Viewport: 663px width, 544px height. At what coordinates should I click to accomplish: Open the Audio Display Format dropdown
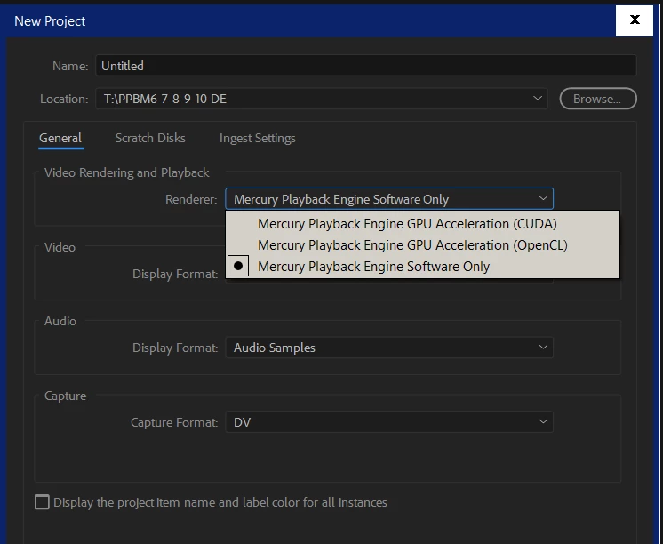389,348
